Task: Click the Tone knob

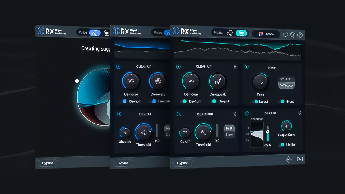Action: point(260,82)
